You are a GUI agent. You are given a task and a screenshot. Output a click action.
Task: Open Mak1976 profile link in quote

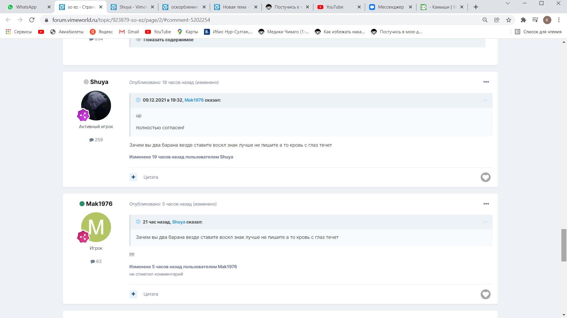[x=194, y=100]
